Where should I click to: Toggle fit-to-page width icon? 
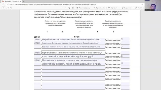(73, 8)
